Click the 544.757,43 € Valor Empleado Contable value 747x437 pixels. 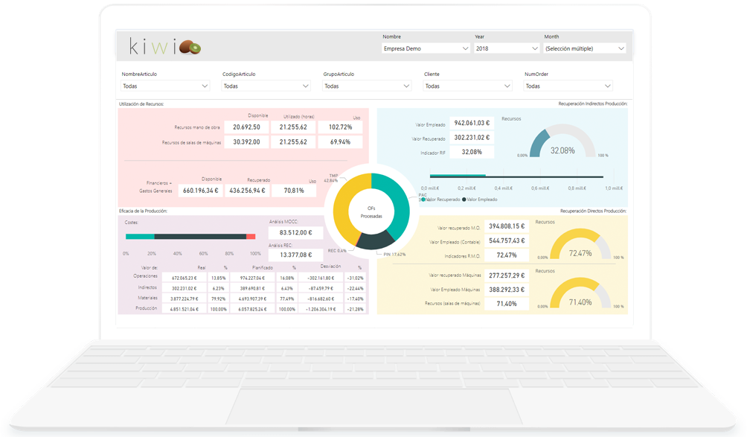click(x=507, y=240)
